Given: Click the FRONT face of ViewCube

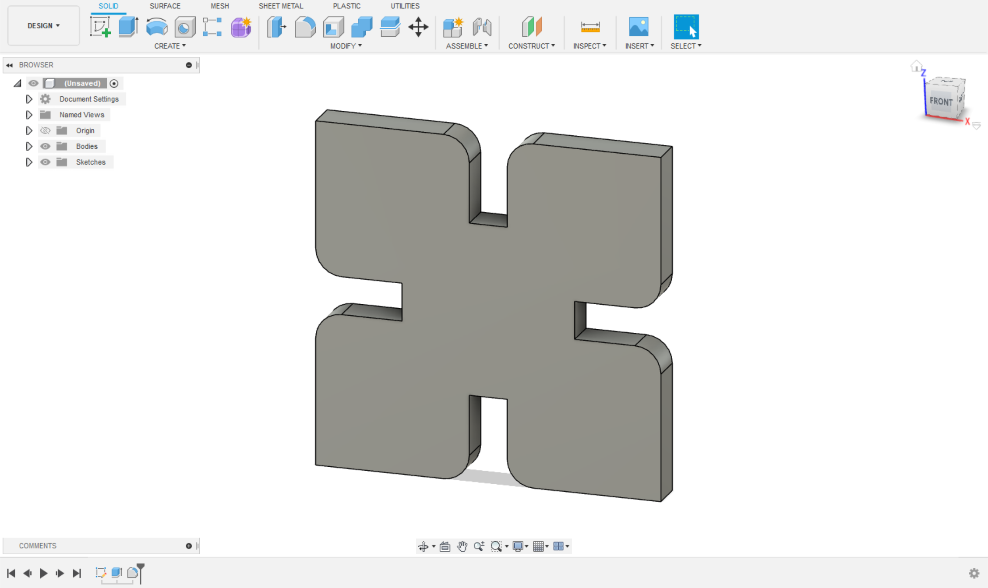Looking at the screenshot, I should [941, 102].
